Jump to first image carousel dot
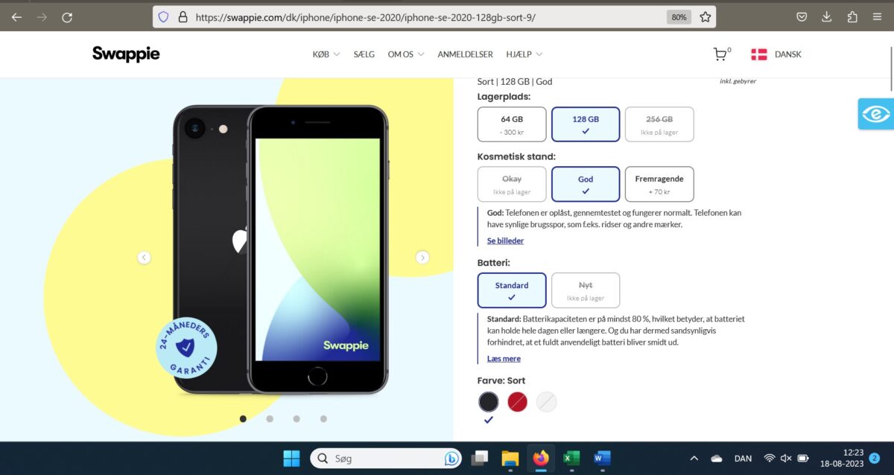The height and width of the screenshot is (475, 894). click(x=243, y=419)
